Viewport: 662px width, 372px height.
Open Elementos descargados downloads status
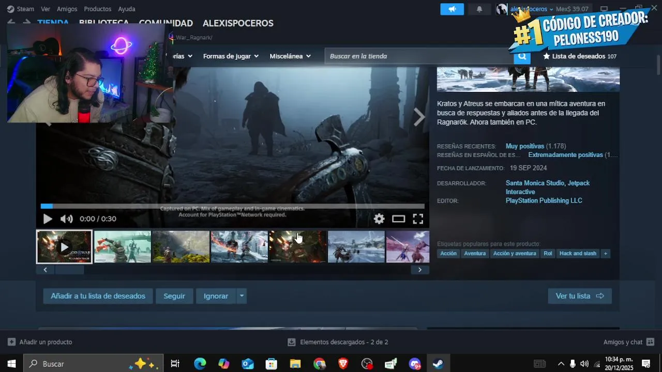coord(338,342)
